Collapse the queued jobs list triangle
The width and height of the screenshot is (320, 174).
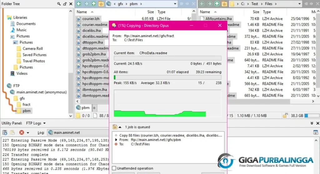coord(120,127)
